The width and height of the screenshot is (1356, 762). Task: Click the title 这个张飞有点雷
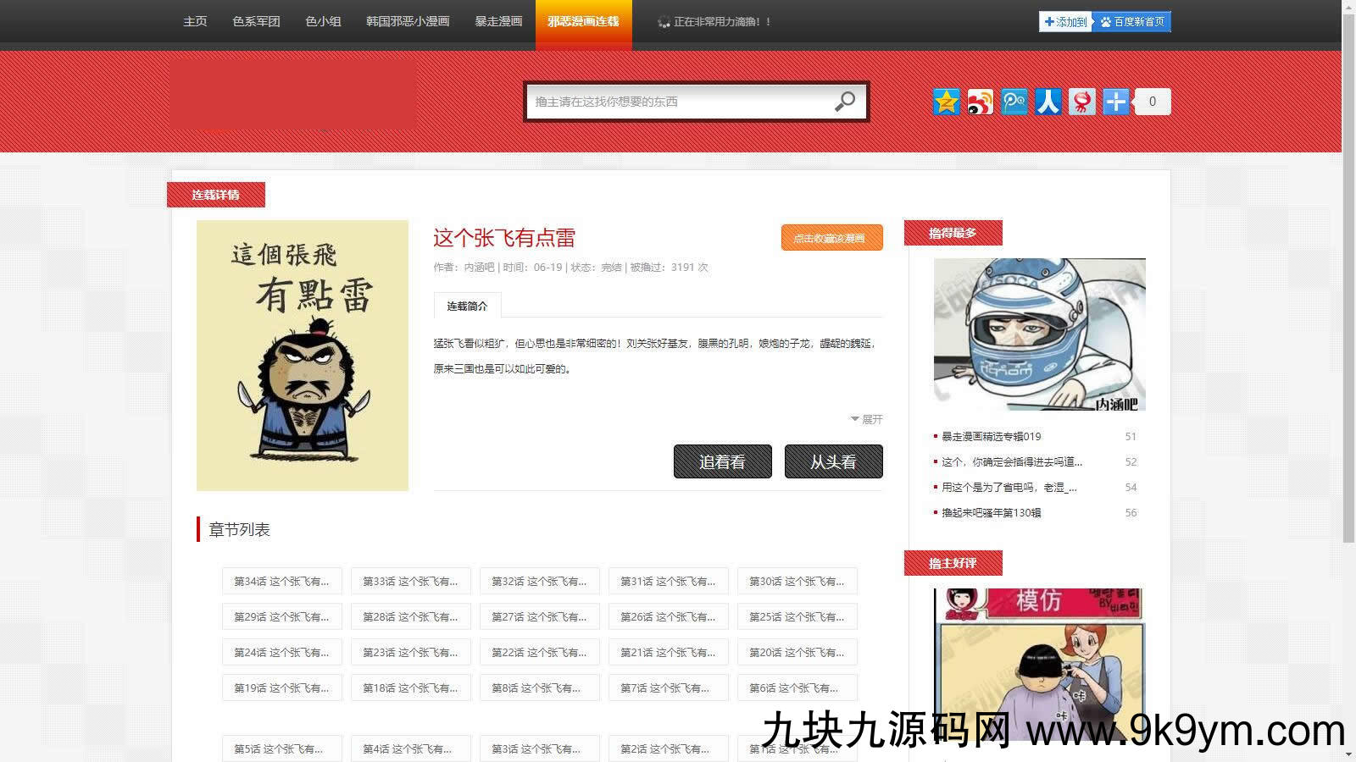click(504, 238)
